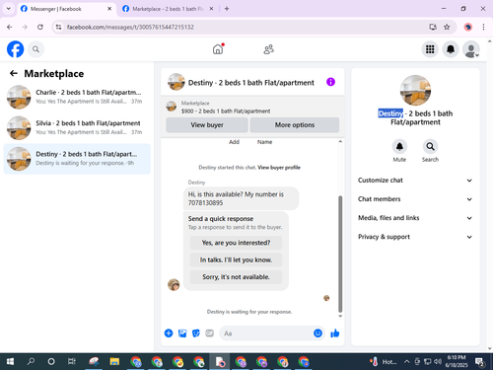Click Destiny's listing thumbnail in chat header
This screenshot has height=370, width=493.
(x=176, y=82)
